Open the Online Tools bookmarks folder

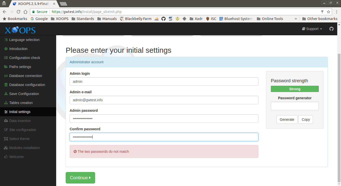pos(270,18)
